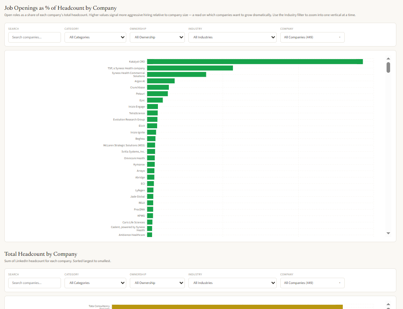Click the Katalyst CRO label
Image resolution: width=403 pixels, height=309 pixels.
tap(137, 62)
